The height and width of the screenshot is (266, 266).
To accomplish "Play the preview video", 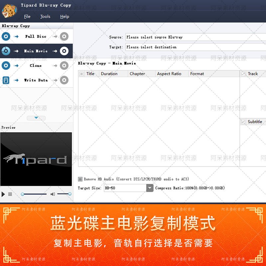I will [3, 194].
